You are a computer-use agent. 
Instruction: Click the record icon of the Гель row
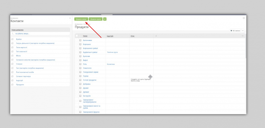tap(80, 64)
